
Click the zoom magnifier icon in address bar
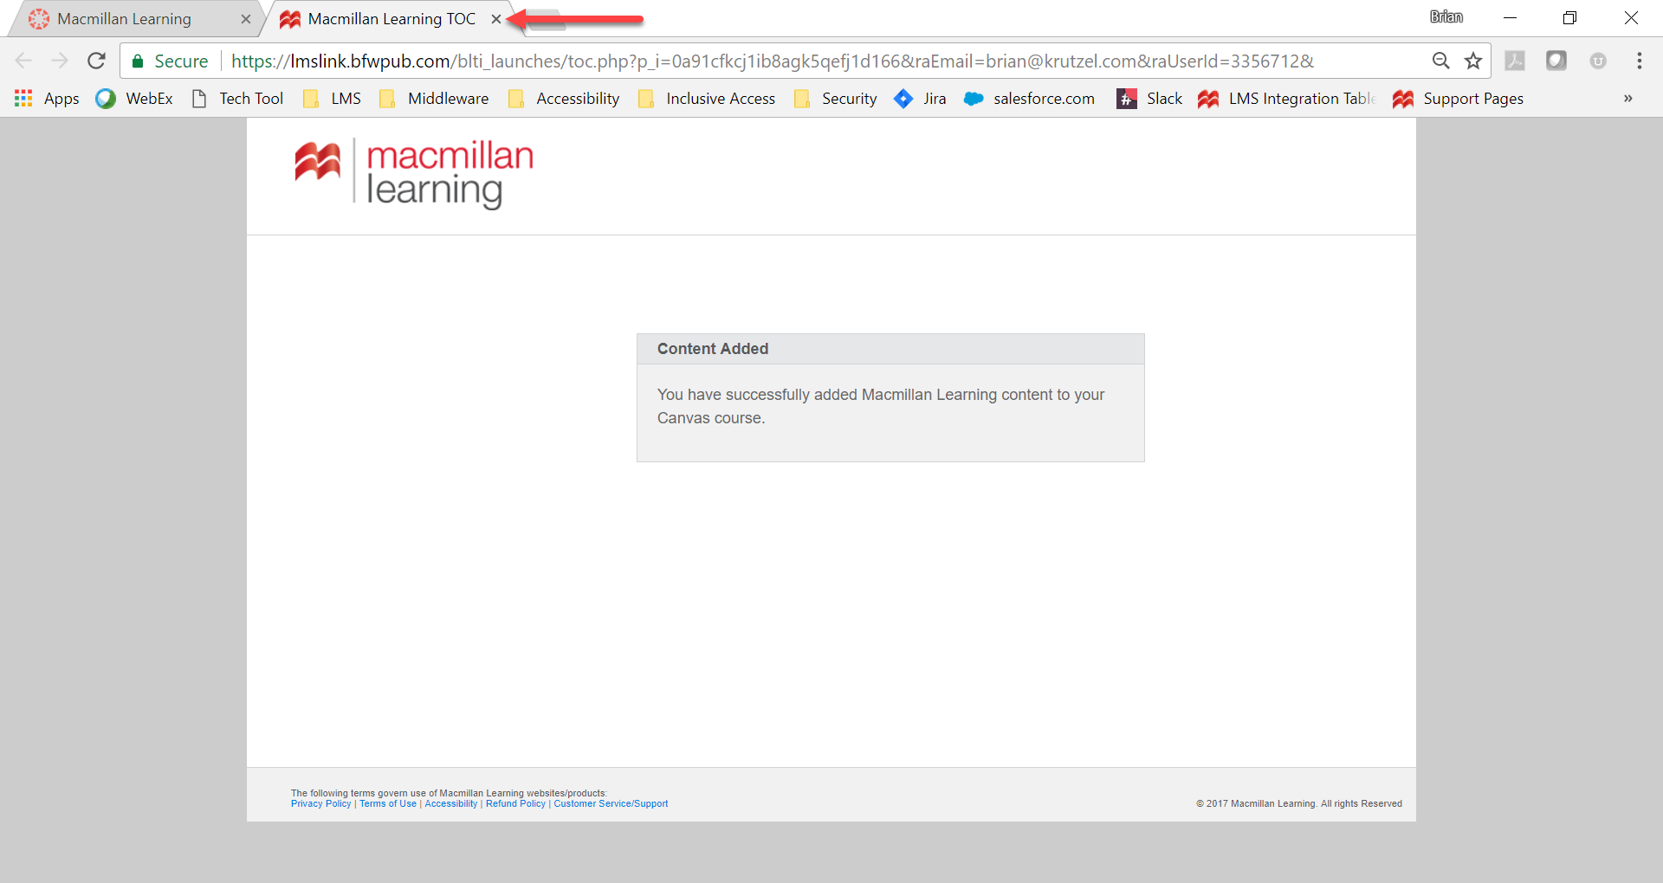coord(1440,61)
